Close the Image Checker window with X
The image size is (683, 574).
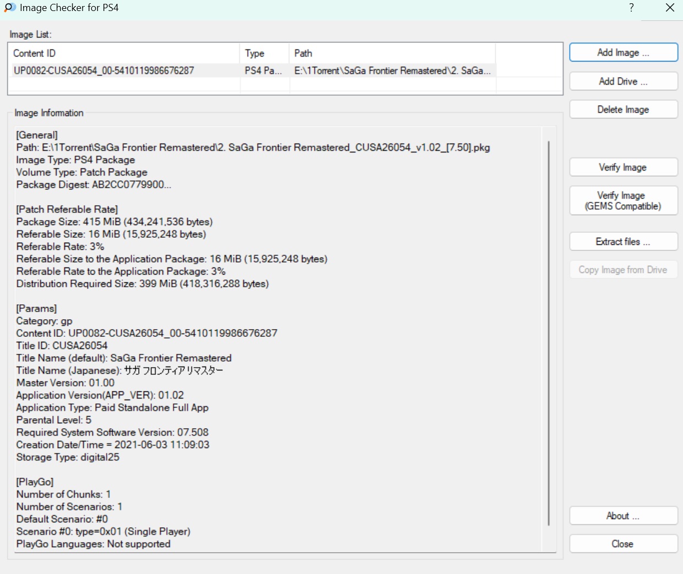[670, 8]
